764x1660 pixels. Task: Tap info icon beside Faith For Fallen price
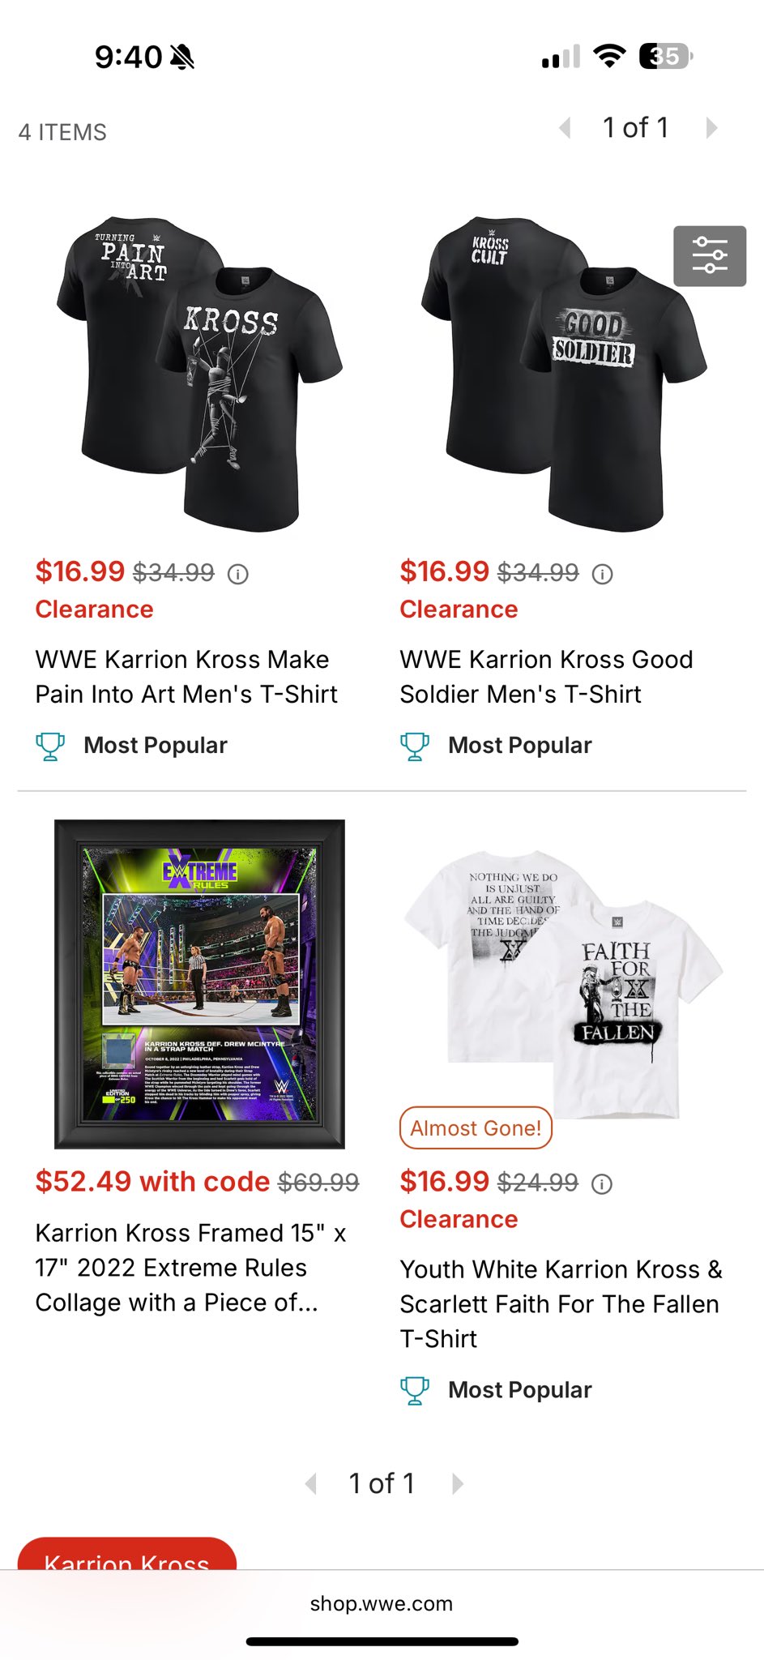pyautogui.click(x=602, y=1184)
